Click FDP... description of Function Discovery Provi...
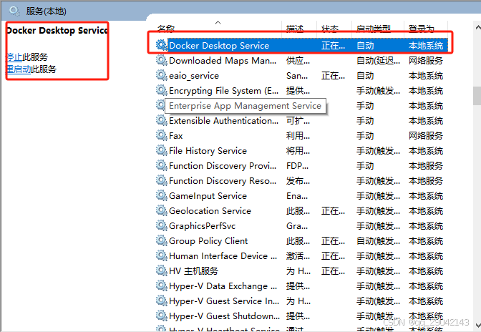The height and width of the screenshot is (332, 481). click(x=297, y=165)
